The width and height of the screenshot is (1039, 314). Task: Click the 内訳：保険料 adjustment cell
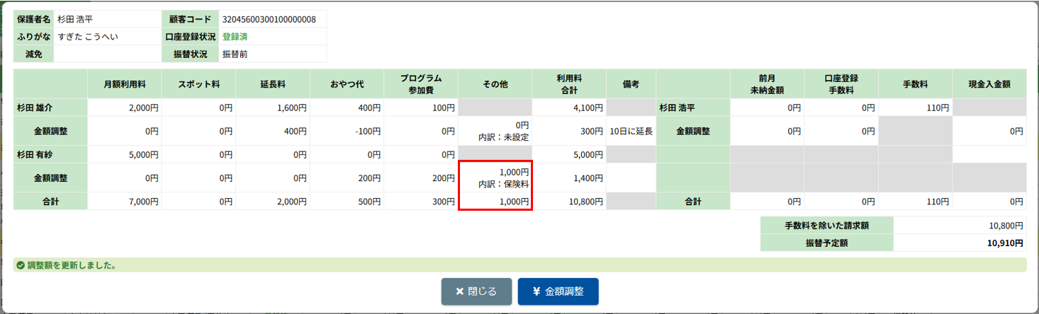(495, 178)
